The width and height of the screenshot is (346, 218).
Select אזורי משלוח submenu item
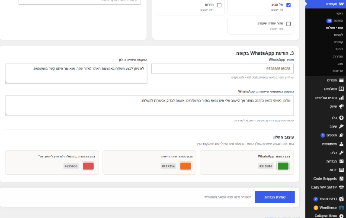point(334,28)
